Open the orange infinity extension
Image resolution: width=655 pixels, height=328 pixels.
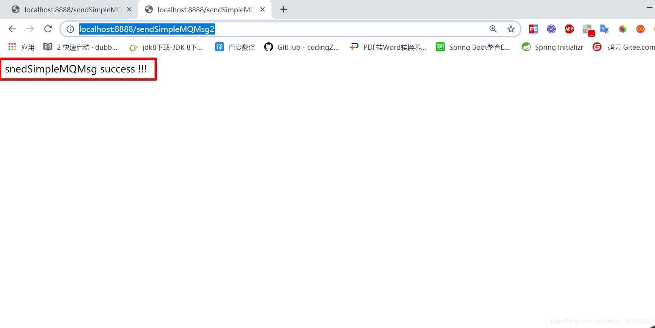(641, 29)
